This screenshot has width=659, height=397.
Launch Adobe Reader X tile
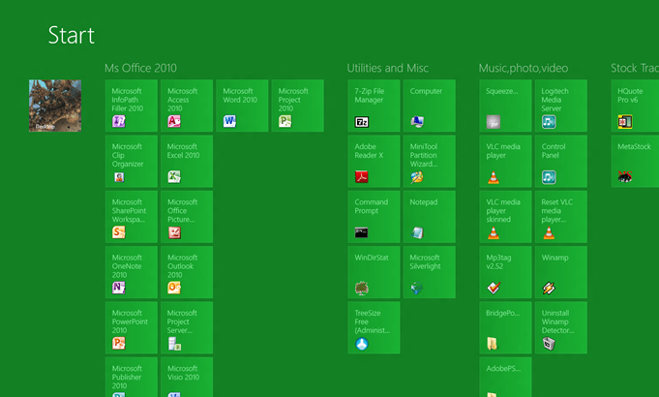click(x=374, y=161)
